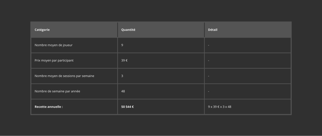The image size is (322, 136).
Task: Select the "Recette annuelle :" label
Action: click(49, 107)
